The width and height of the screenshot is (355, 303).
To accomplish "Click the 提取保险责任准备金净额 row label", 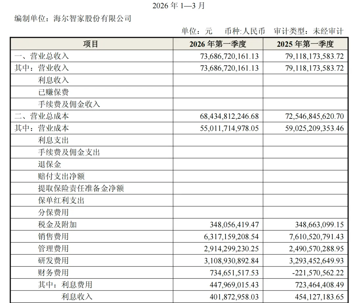I will [81, 188].
